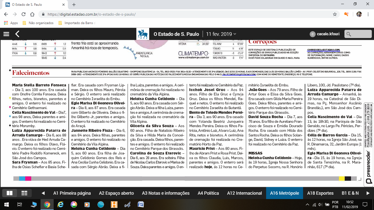This screenshot has height=210, width=374.
Task: Click the Estadão horse logo
Action: pos(143,34)
